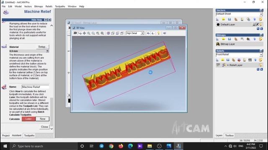Click the Calculate Now button

(43, 119)
